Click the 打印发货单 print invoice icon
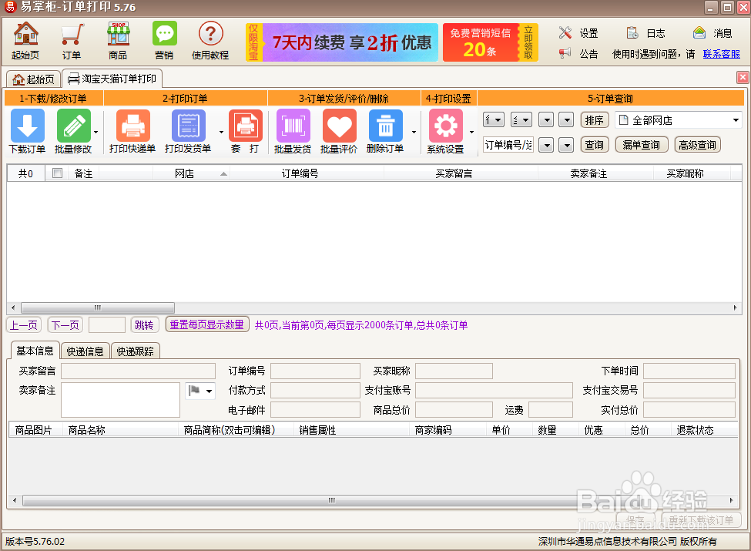This screenshot has height=551, width=751. pyautogui.click(x=188, y=129)
